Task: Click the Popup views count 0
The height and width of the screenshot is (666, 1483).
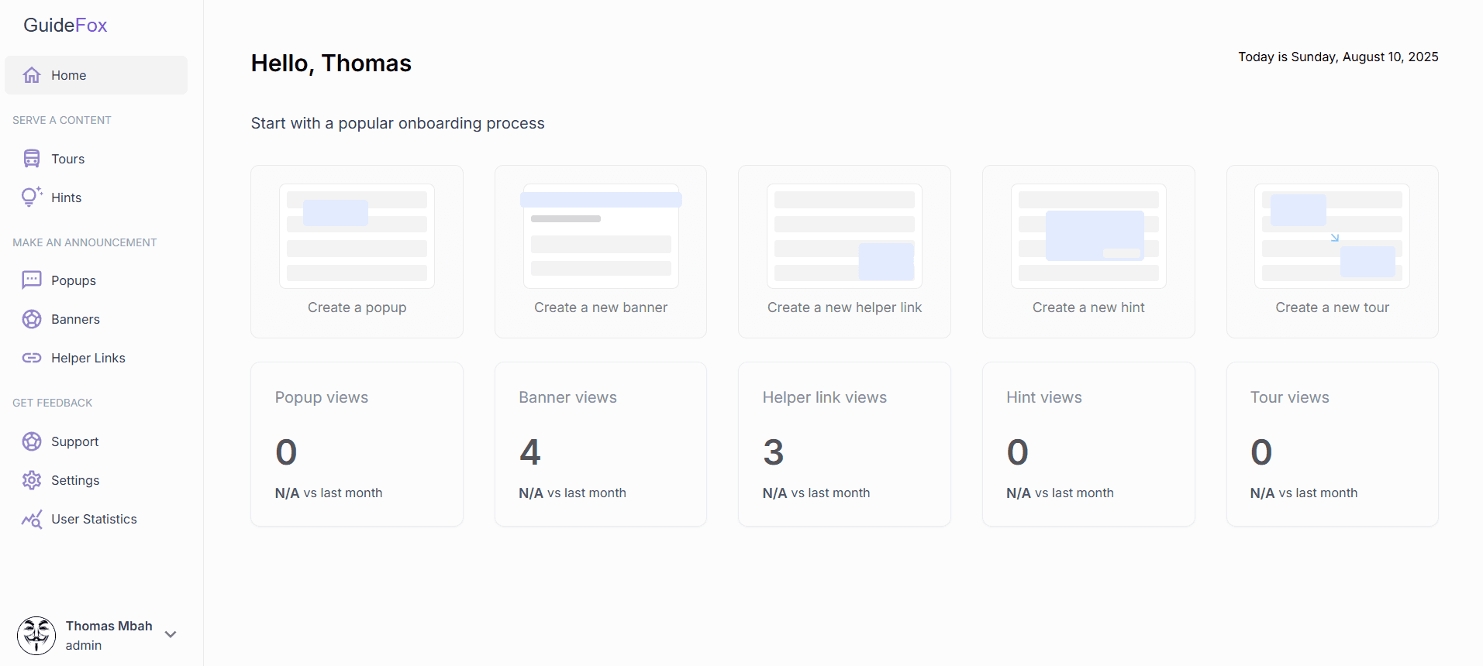Action: click(x=286, y=452)
